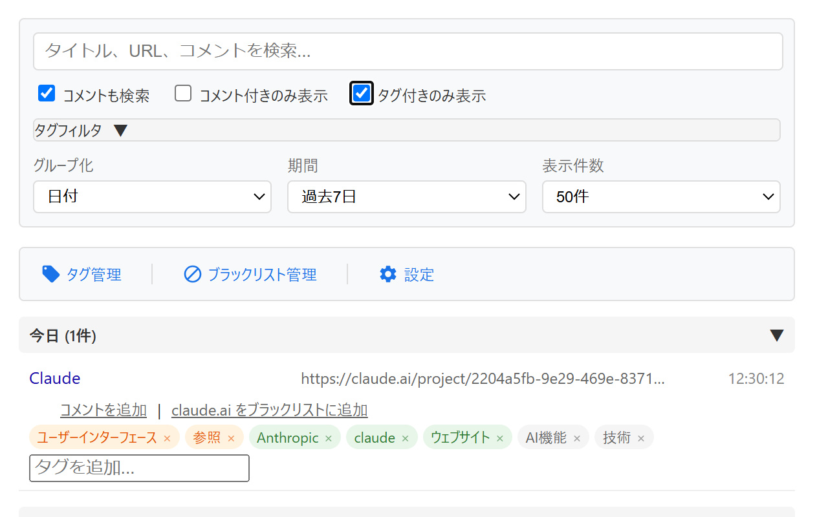Click the settings gear icon
This screenshot has height=517, width=828.
pyautogui.click(x=387, y=275)
